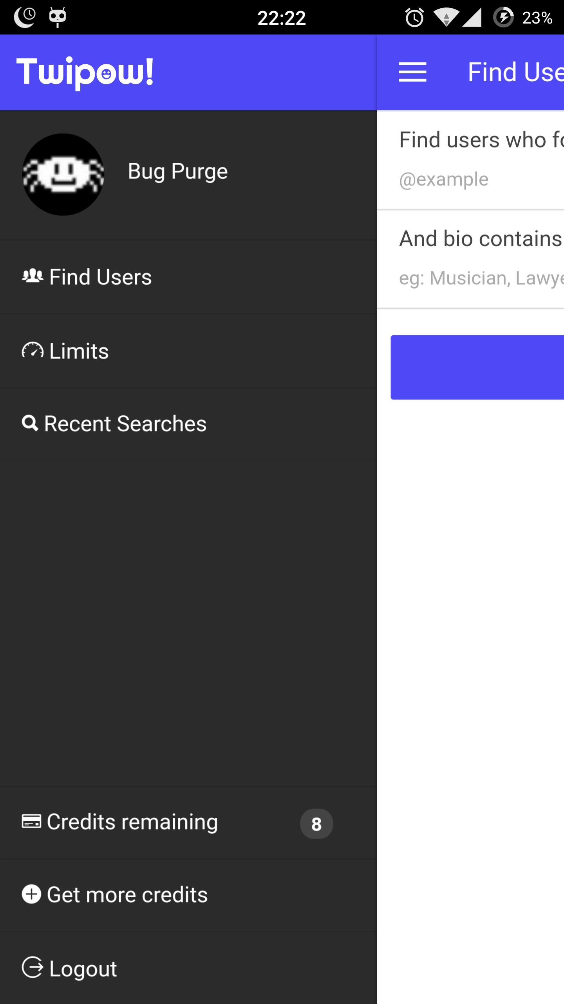Open the Bug Purge profile avatar
Viewport: 564px width, 1004px height.
(x=63, y=175)
